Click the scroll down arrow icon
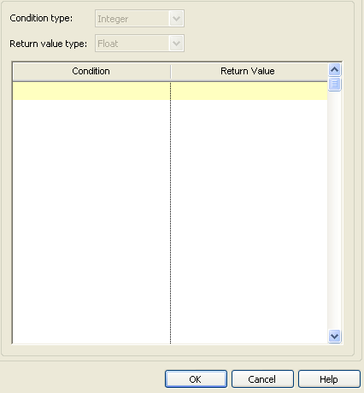The width and height of the screenshot is (364, 393). (334, 337)
